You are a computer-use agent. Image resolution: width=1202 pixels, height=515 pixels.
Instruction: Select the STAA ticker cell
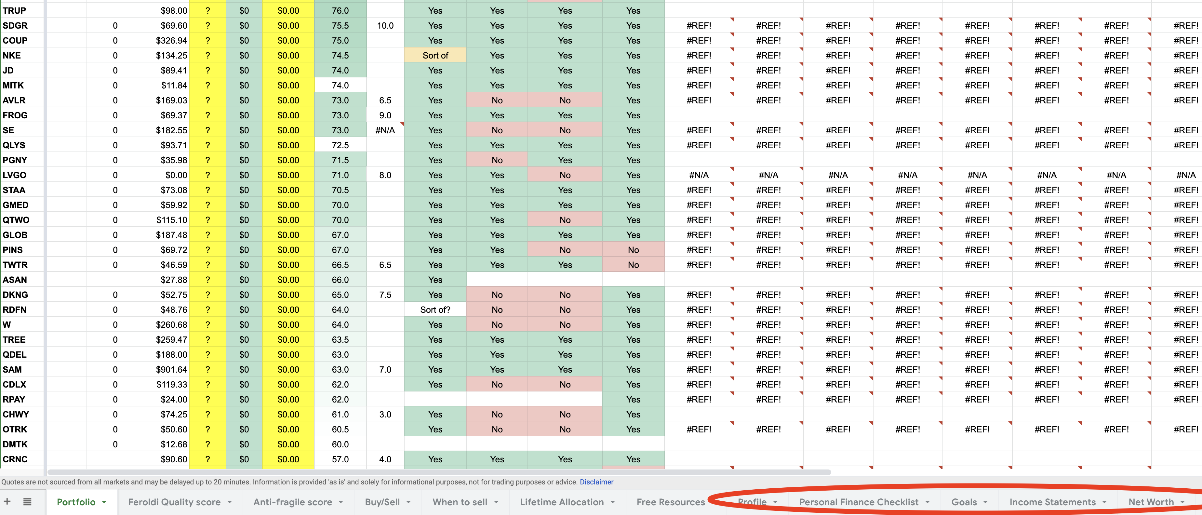22,190
